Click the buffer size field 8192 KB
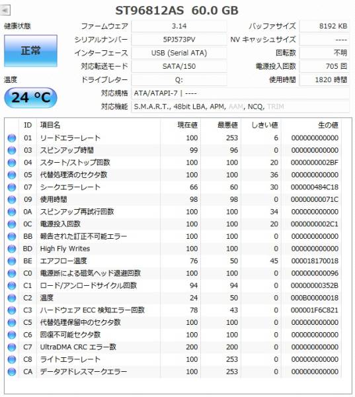This screenshot has width=355, height=397. click(325, 26)
